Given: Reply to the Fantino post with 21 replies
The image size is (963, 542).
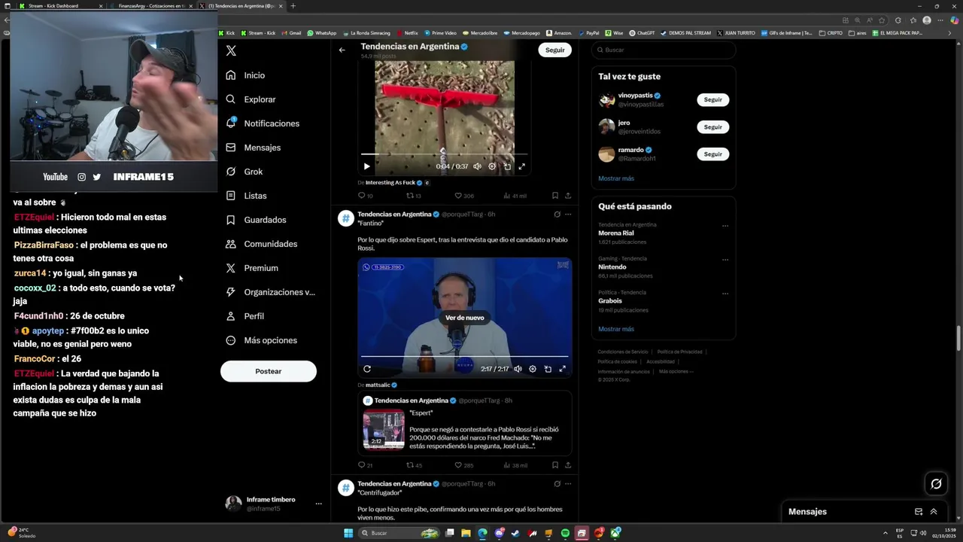Looking at the screenshot, I should click(x=365, y=465).
